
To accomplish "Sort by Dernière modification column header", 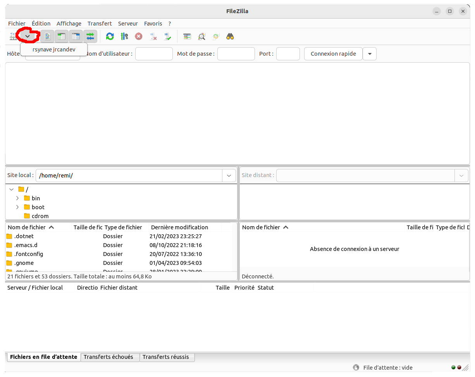I will pos(179,227).
